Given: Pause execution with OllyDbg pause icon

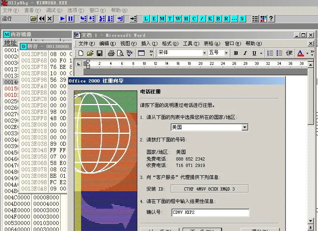Looking at the screenshot, I should tap(70, 19).
